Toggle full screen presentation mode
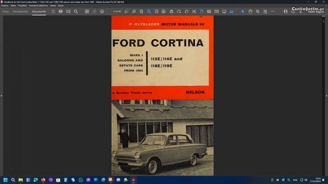 pyautogui.click(x=224, y=11)
